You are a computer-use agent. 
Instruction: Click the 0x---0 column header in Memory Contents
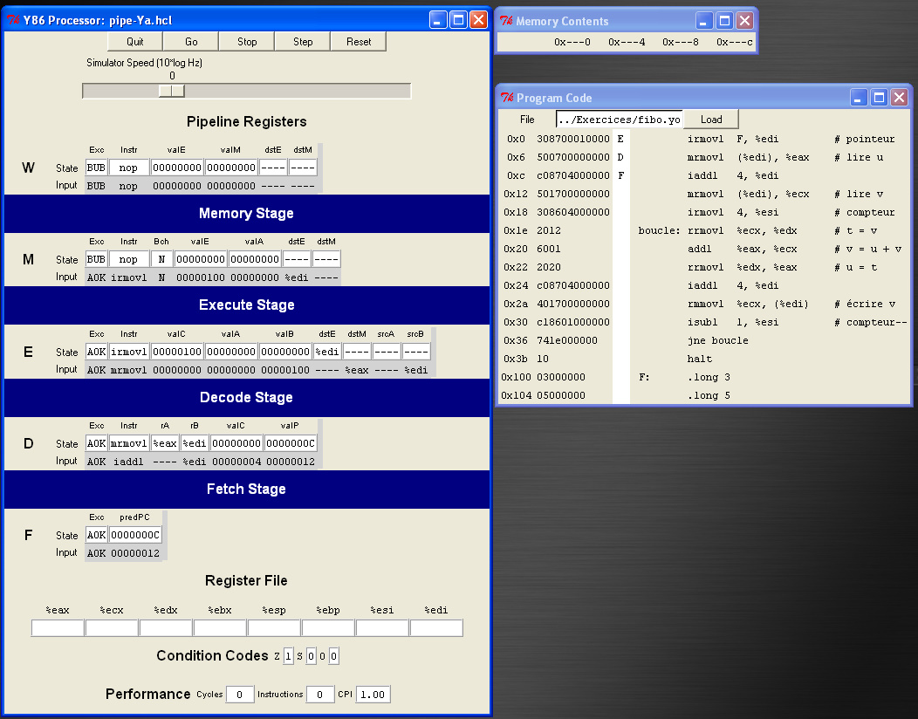(572, 42)
